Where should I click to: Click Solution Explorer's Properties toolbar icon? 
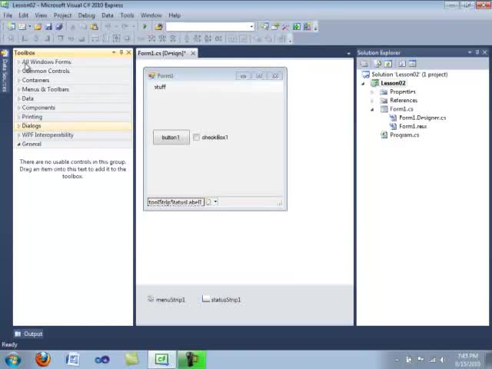tap(364, 64)
